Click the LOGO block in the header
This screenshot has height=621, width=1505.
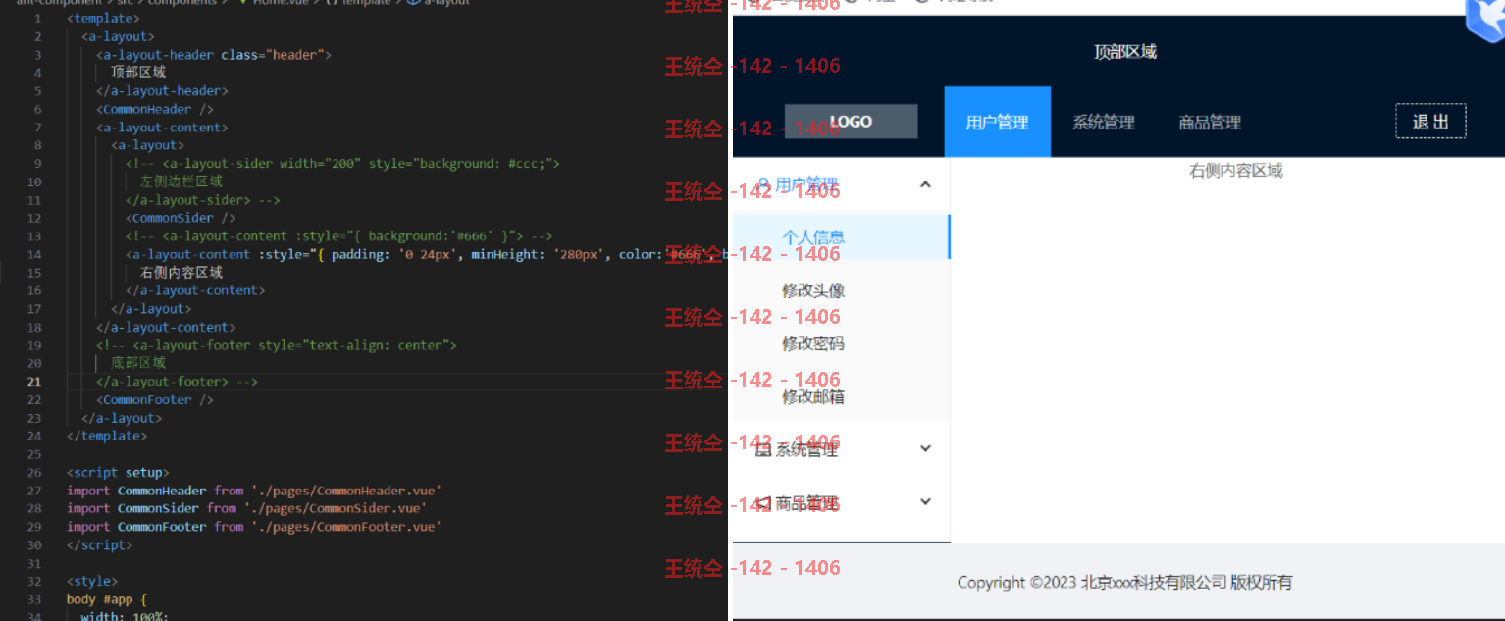coord(851,122)
